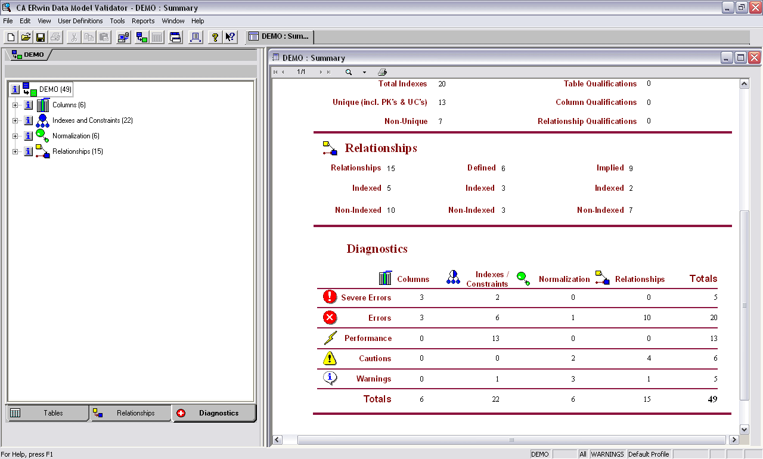Click the DEMO : Summary document tab button
Viewport: 763px width, 459px height.
point(280,36)
